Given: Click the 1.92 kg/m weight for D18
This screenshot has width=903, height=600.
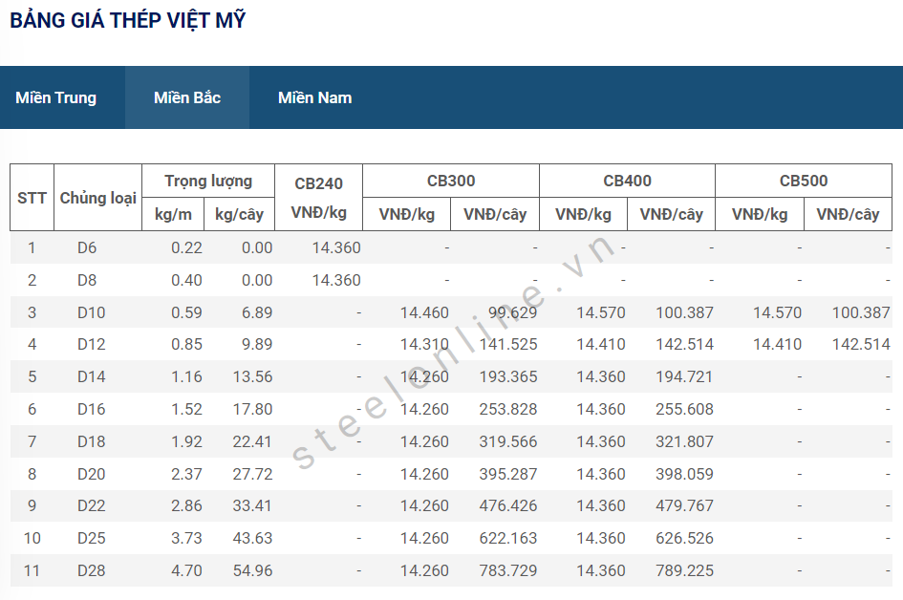Looking at the screenshot, I should pos(186,441).
